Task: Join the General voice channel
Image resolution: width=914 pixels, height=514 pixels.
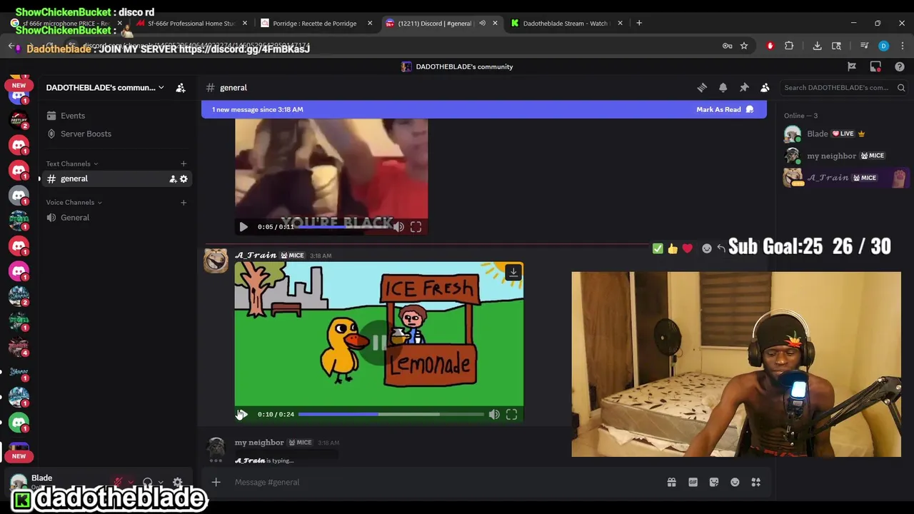Action: pos(75,217)
